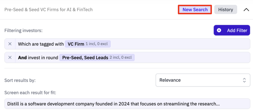Remove the invest in round filter

10,57
